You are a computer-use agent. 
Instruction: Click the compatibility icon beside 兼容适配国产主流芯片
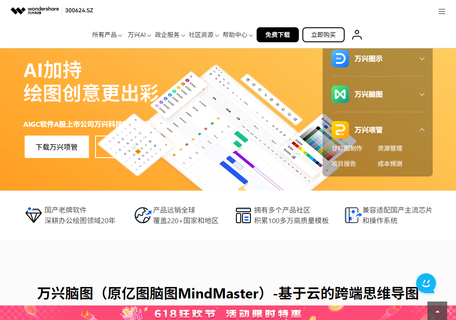(353, 215)
